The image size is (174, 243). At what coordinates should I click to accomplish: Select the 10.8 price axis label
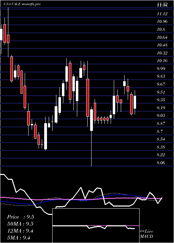pos(161,30)
